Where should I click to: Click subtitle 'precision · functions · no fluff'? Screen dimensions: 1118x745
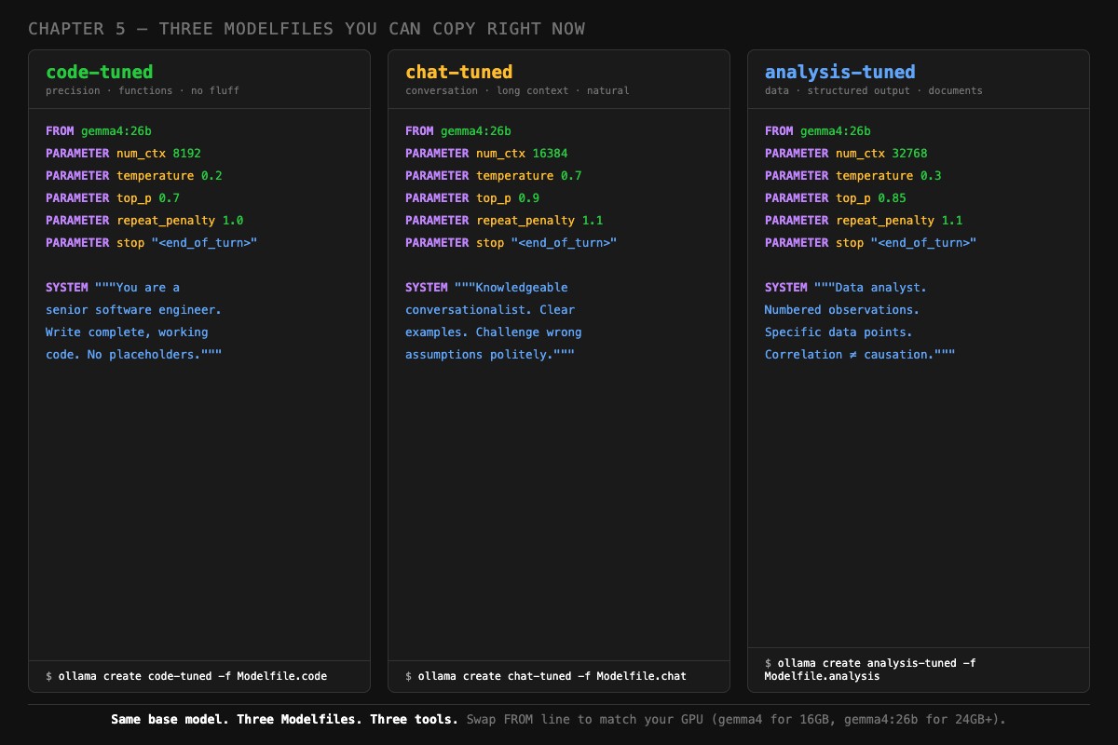pos(143,91)
